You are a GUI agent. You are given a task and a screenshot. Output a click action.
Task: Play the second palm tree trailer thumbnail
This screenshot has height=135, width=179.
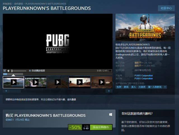36,82
